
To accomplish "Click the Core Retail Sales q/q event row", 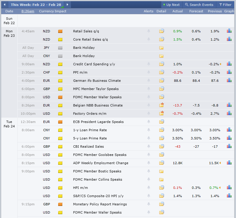I will (x=90, y=39).
